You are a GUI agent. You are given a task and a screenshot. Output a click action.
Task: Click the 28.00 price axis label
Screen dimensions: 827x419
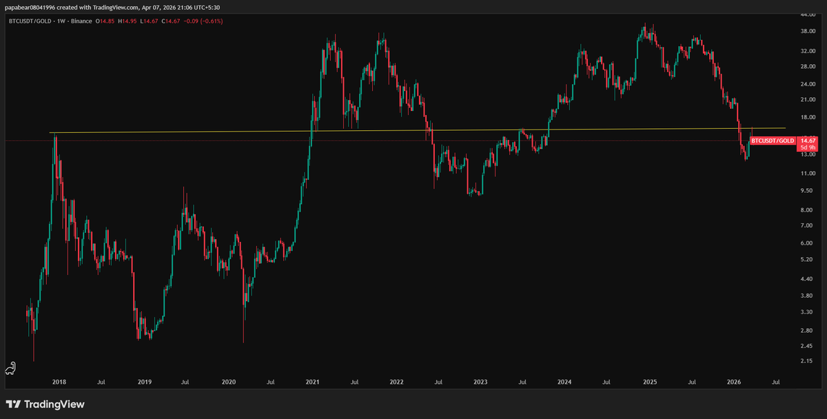[x=809, y=67]
